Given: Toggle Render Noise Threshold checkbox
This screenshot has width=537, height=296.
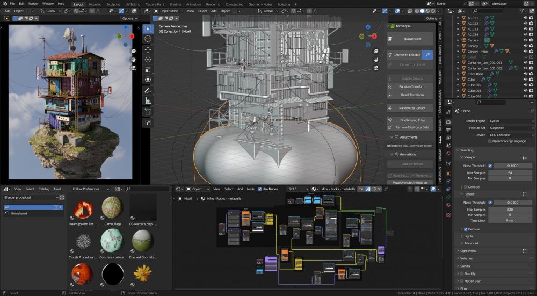Looking at the screenshot, I should (x=490, y=203).
